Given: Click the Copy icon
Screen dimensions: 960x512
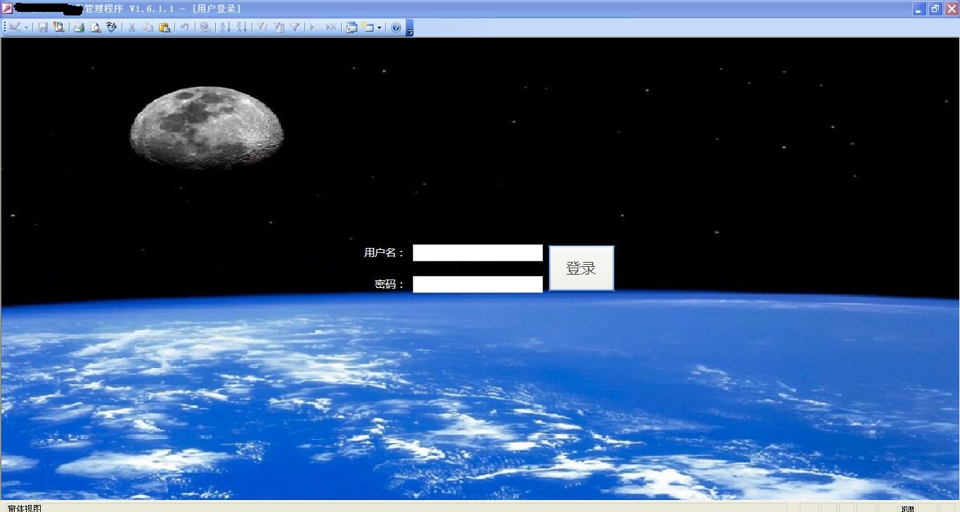Looking at the screenshot, I should pos(148,27).
